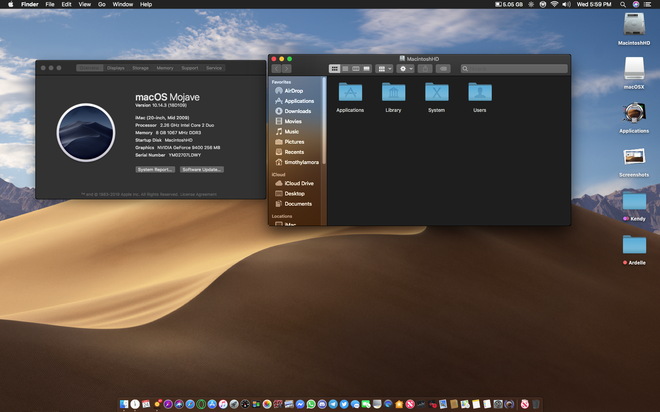660x412 pixels.
Task: Click the Edit Tags button in Finder toolbar
Action: [x=443, y=69]
